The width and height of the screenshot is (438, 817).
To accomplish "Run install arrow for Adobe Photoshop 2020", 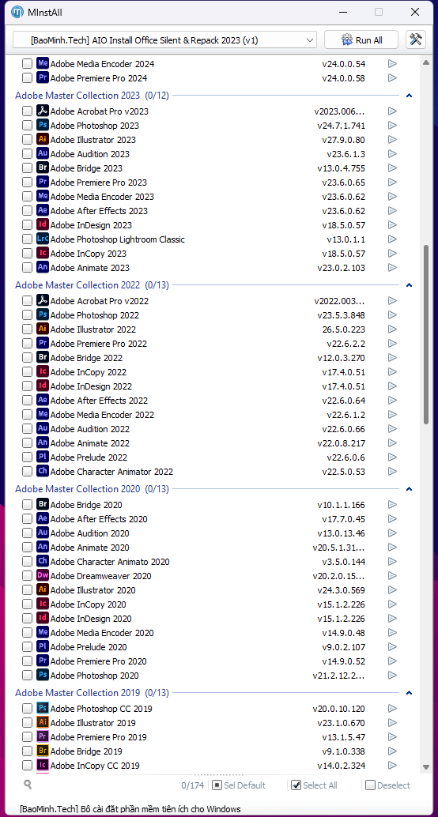I will (x=393, y=676).
